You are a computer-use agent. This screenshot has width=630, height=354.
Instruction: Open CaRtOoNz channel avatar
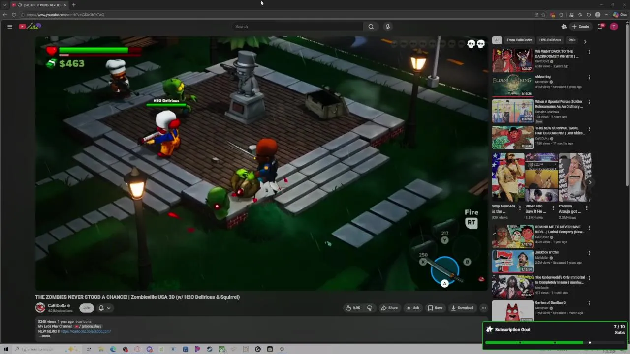(40, 308)
